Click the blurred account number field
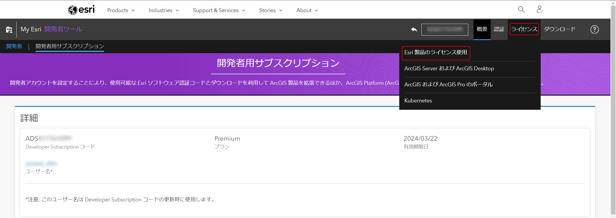 (x=445, y=29)
